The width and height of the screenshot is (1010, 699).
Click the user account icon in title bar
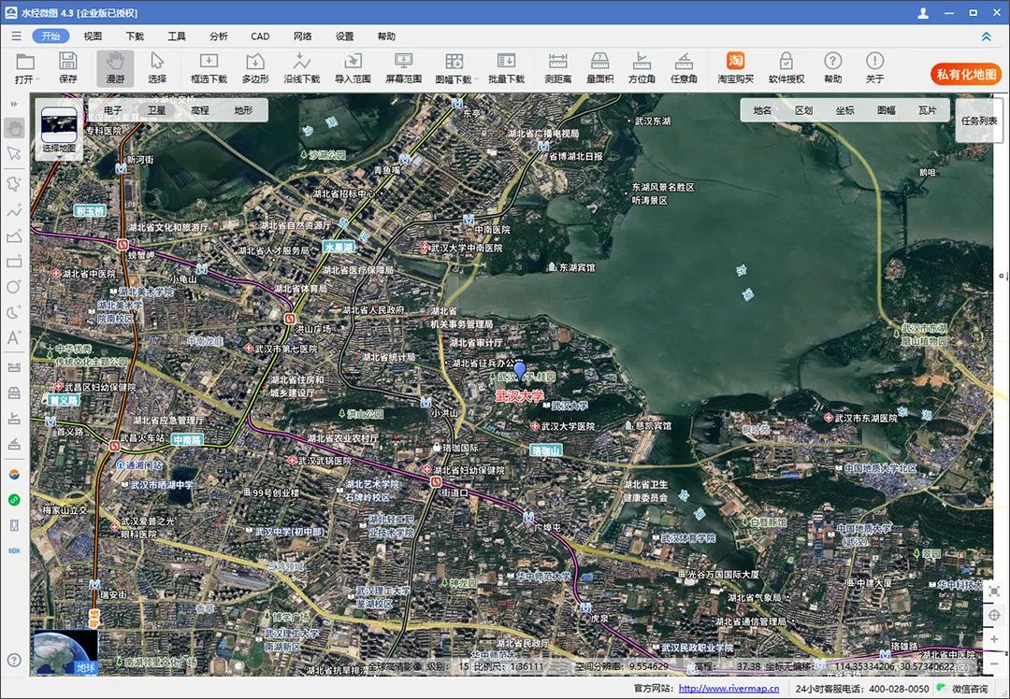922,13
